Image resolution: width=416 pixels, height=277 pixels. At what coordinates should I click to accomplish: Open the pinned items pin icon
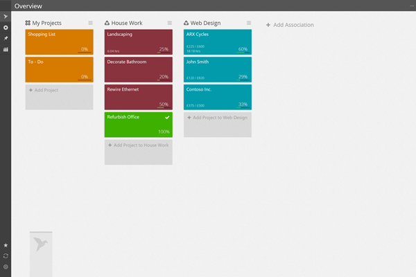pyautogui.click(x=6, y=38)
